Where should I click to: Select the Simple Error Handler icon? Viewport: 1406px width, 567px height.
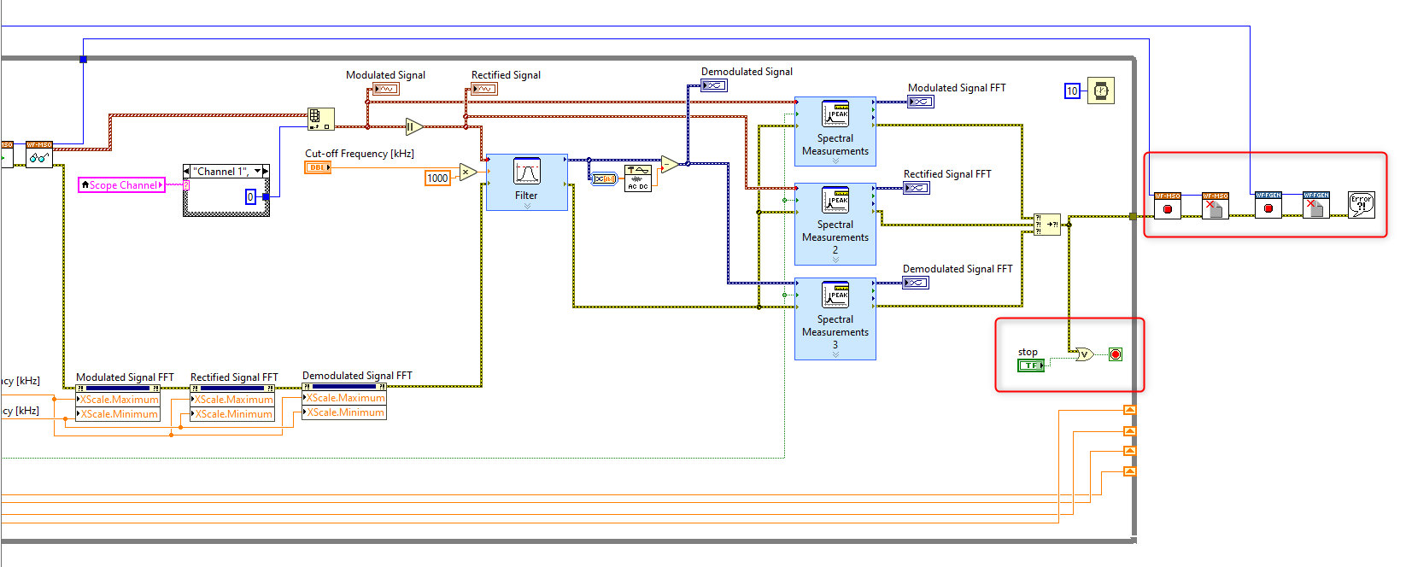(1362, 205)
